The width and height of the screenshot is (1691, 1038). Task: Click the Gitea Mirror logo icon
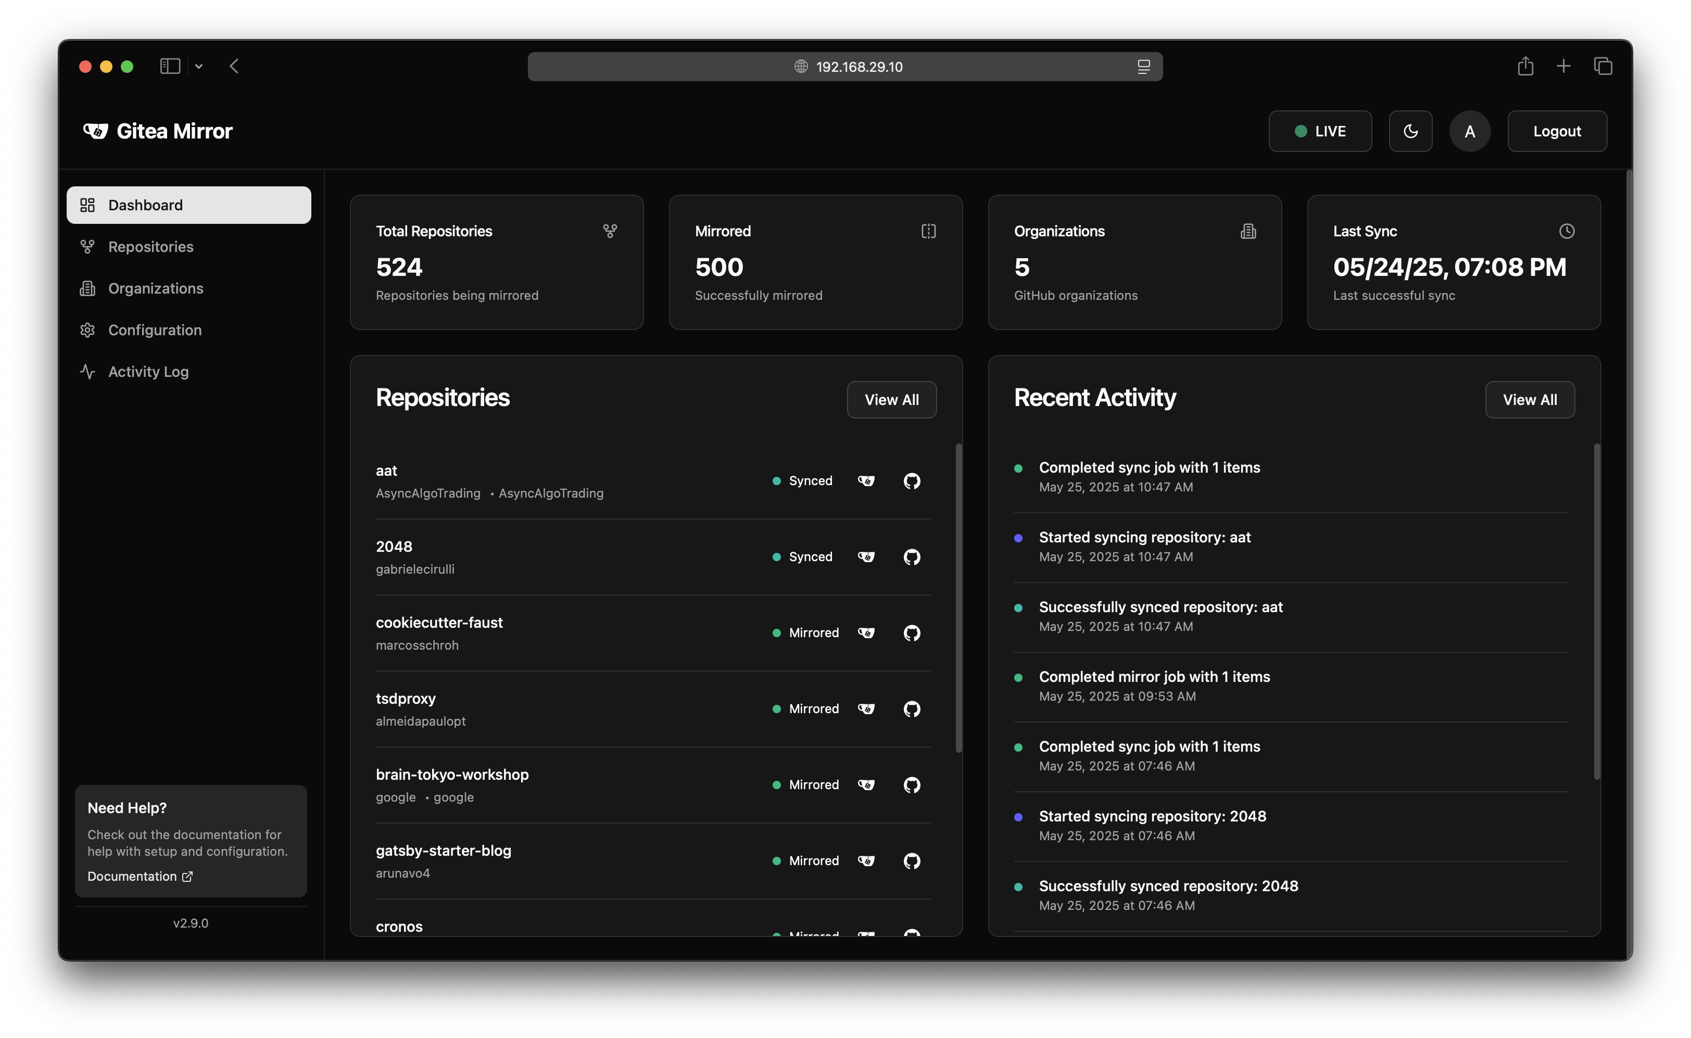click(96, 131)
